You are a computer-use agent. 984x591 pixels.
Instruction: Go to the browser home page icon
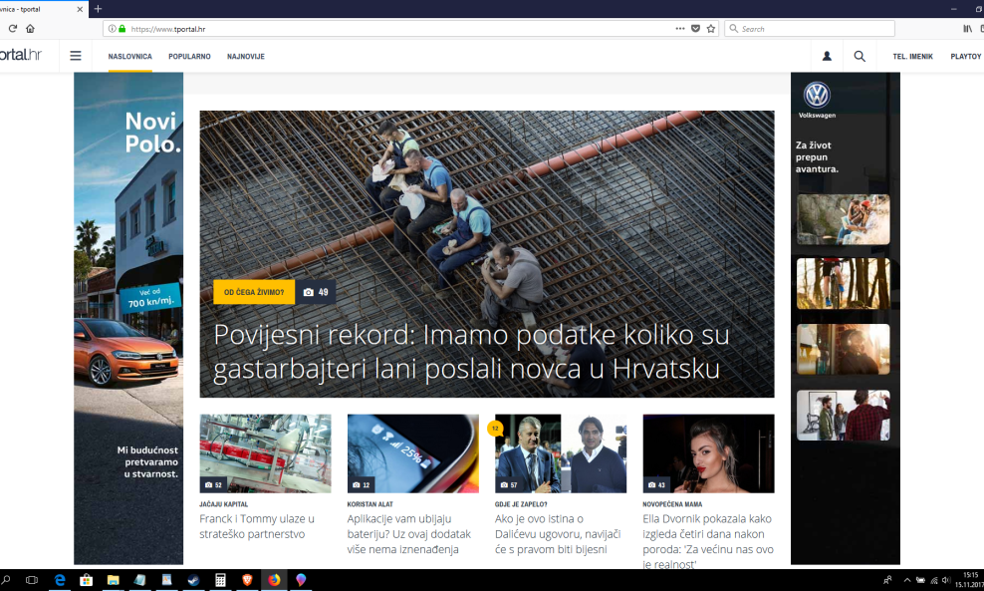coord(30,28)
